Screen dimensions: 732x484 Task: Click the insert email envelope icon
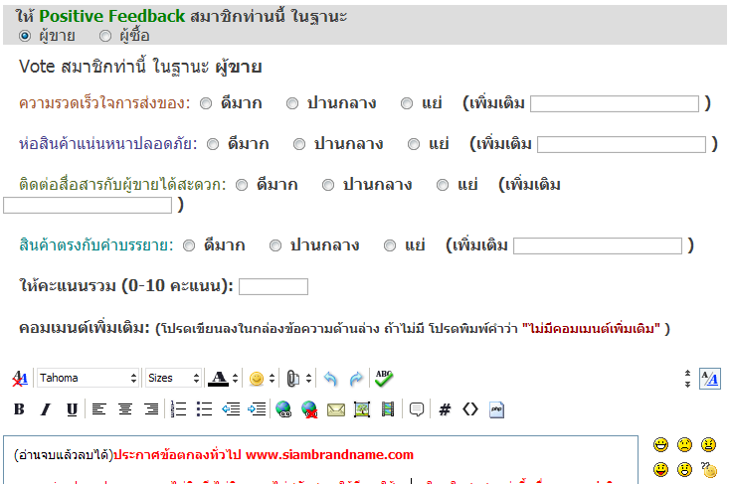[336, 408]
